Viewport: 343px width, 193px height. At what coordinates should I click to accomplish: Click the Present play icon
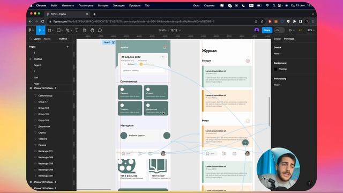pyautogui.click(x=290, y=30)
